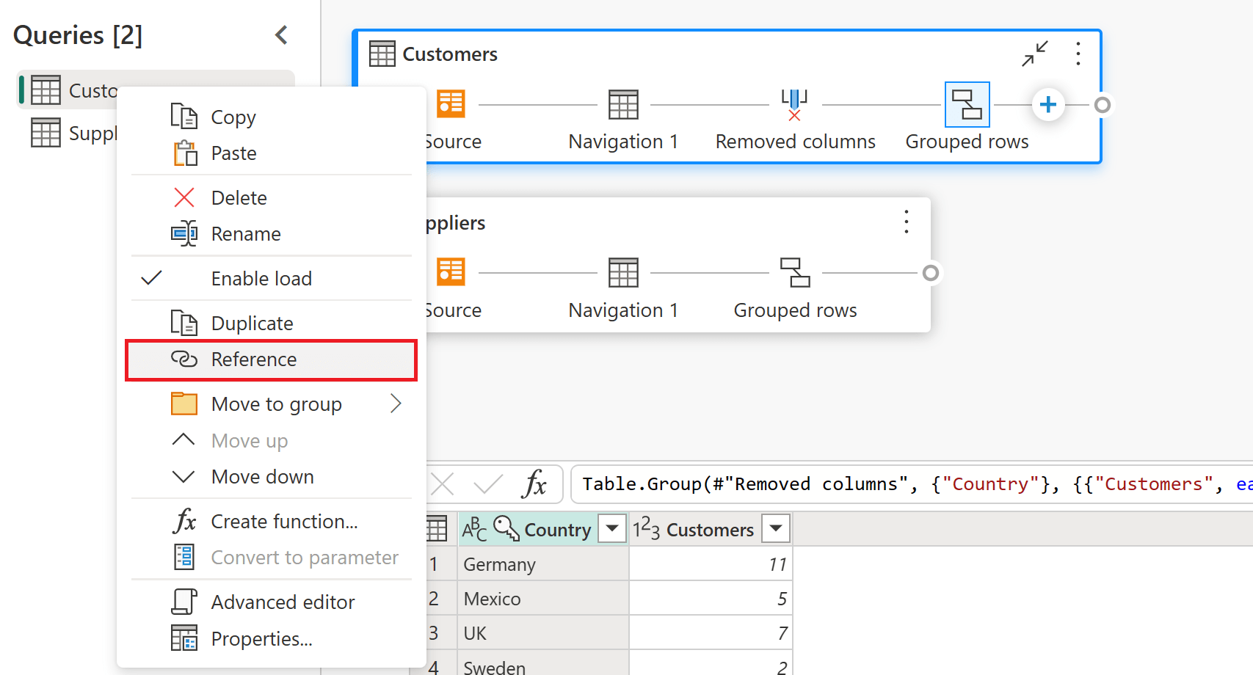Screen dimensions: 1253x675
Task: Click the Source step icon in Customers query
Action: pyautogui.click(x=451, y=104)
